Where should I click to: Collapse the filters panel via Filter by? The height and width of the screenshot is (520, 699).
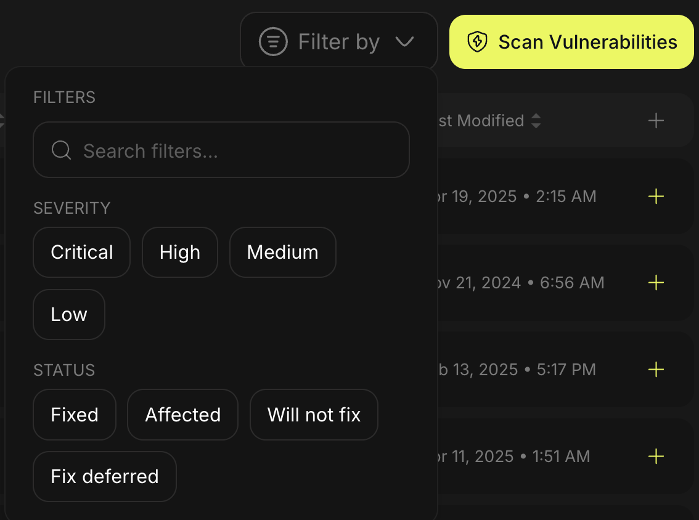click(x=338, y=41)
